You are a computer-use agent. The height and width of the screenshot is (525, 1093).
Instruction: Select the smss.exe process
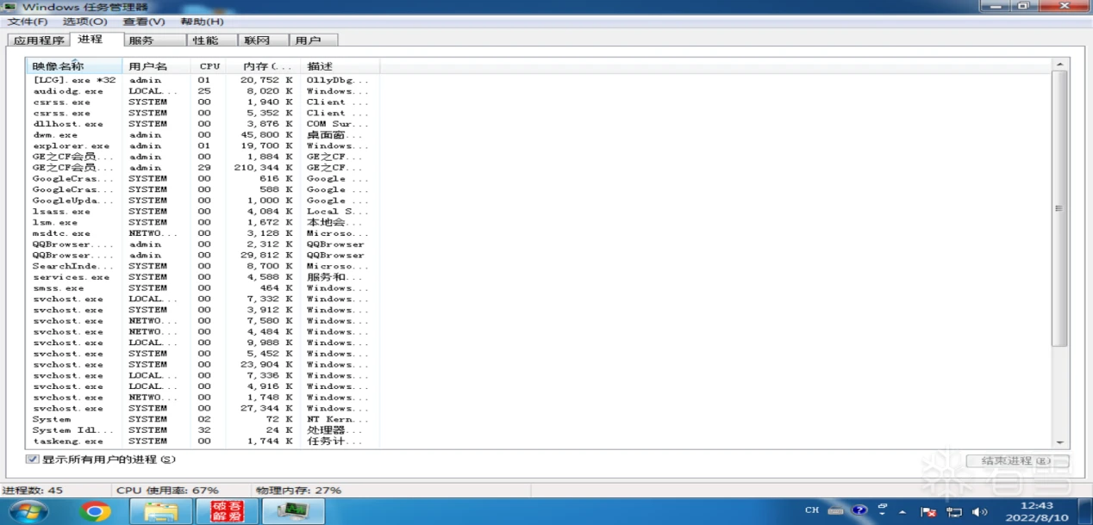point(203,288)
